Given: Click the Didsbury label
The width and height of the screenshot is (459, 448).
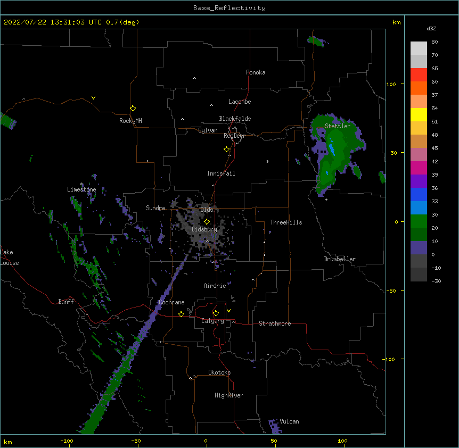Looking at the screenshot, I should pyautogui.click(x=204, y=229).
